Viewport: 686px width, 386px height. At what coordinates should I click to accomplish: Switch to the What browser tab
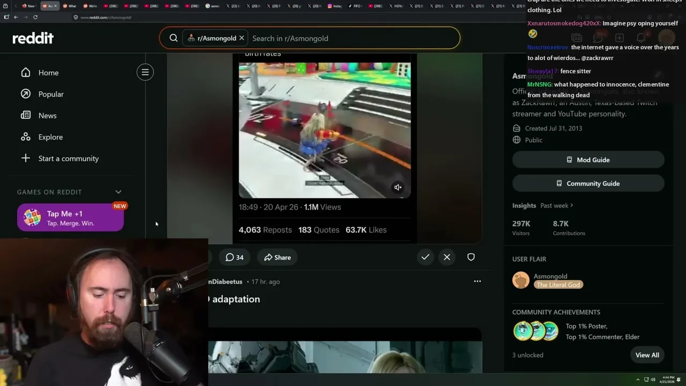(x=70, y=6)
